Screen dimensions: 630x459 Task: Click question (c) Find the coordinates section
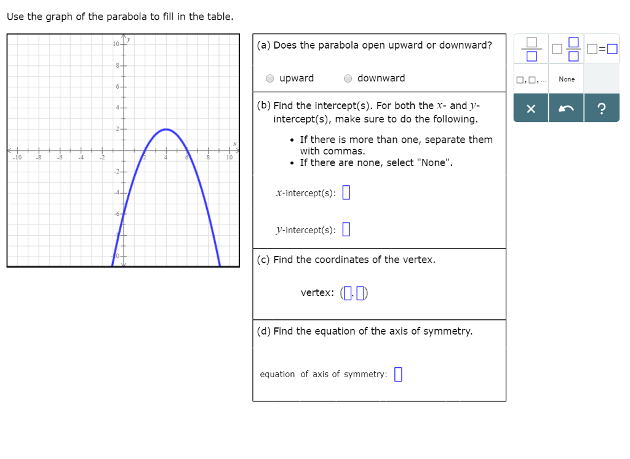pyautogui.click(x=345, y=259)
